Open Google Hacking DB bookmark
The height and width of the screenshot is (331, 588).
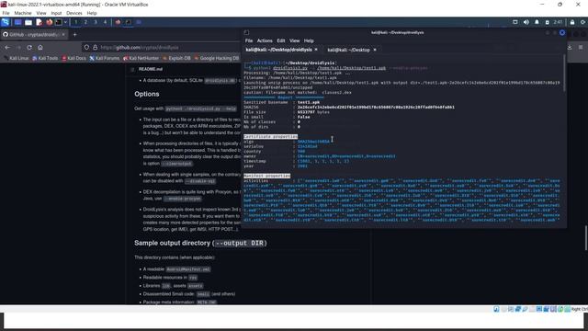[217, 58]
